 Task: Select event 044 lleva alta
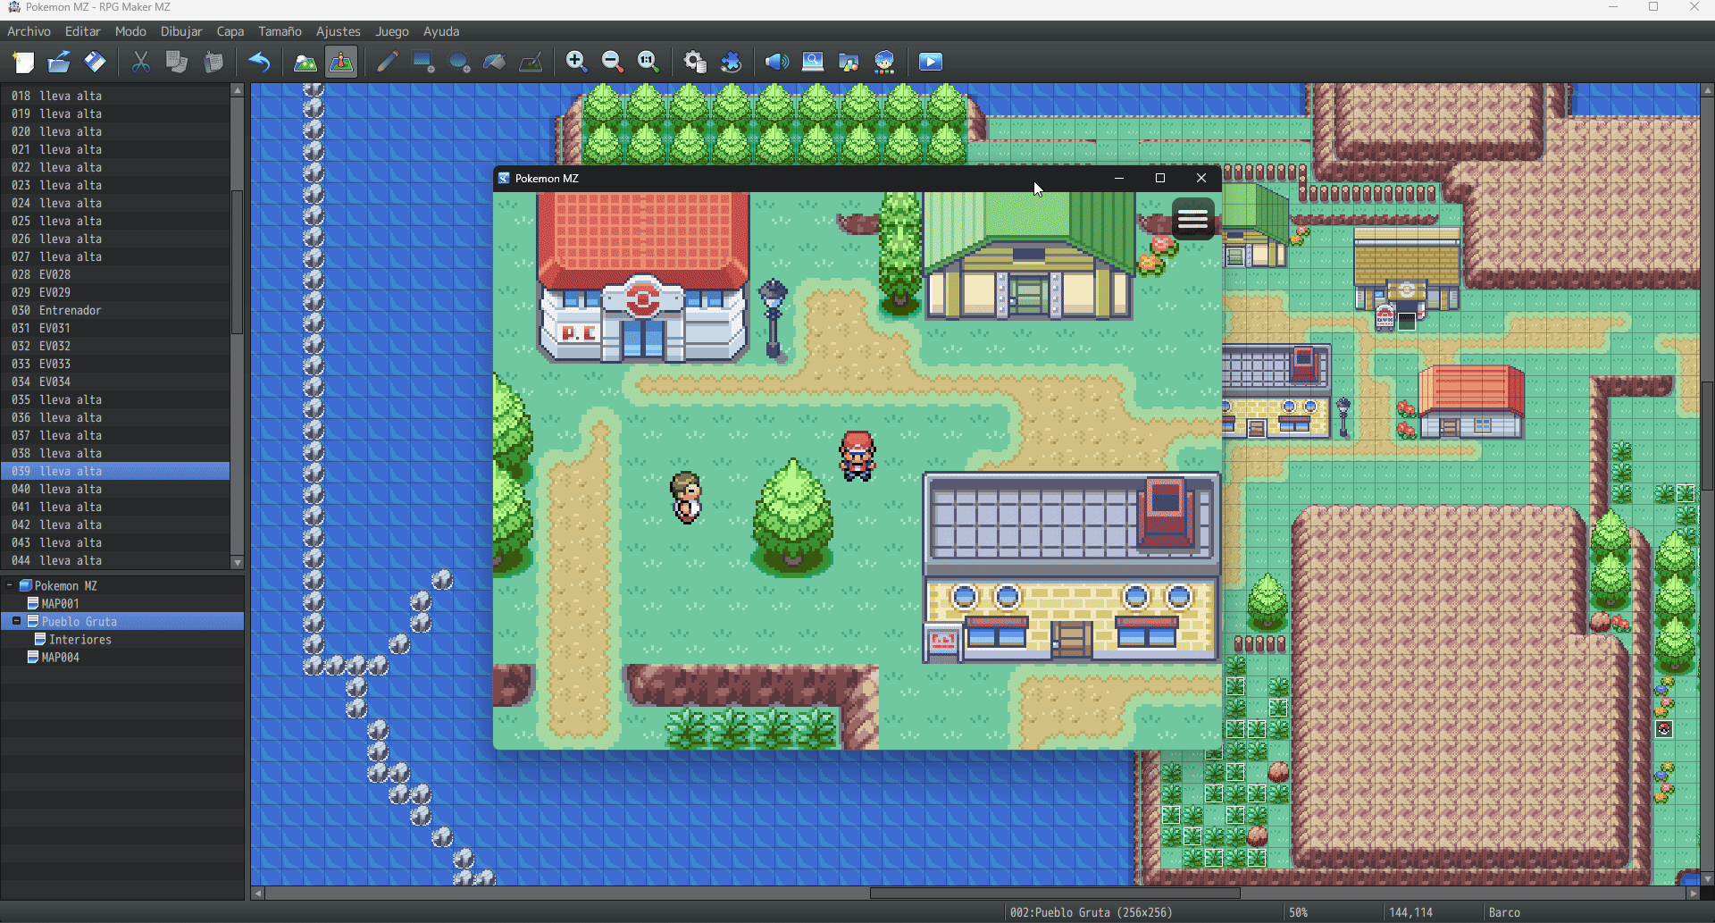pyautogui.click(x=115, y=560)
